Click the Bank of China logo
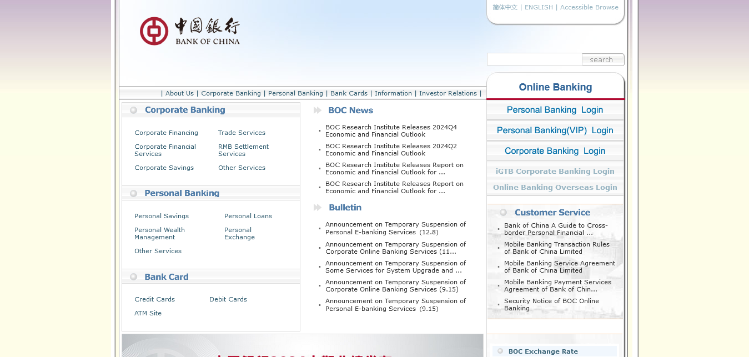Screen dimensions: 749x357 (190, 31)
